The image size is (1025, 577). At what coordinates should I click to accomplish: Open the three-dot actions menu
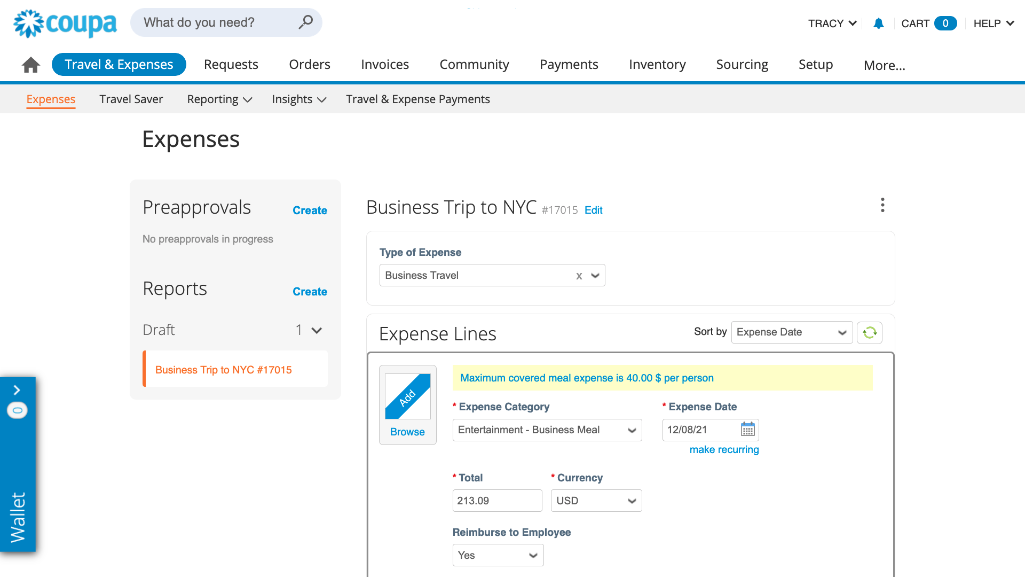882,205
